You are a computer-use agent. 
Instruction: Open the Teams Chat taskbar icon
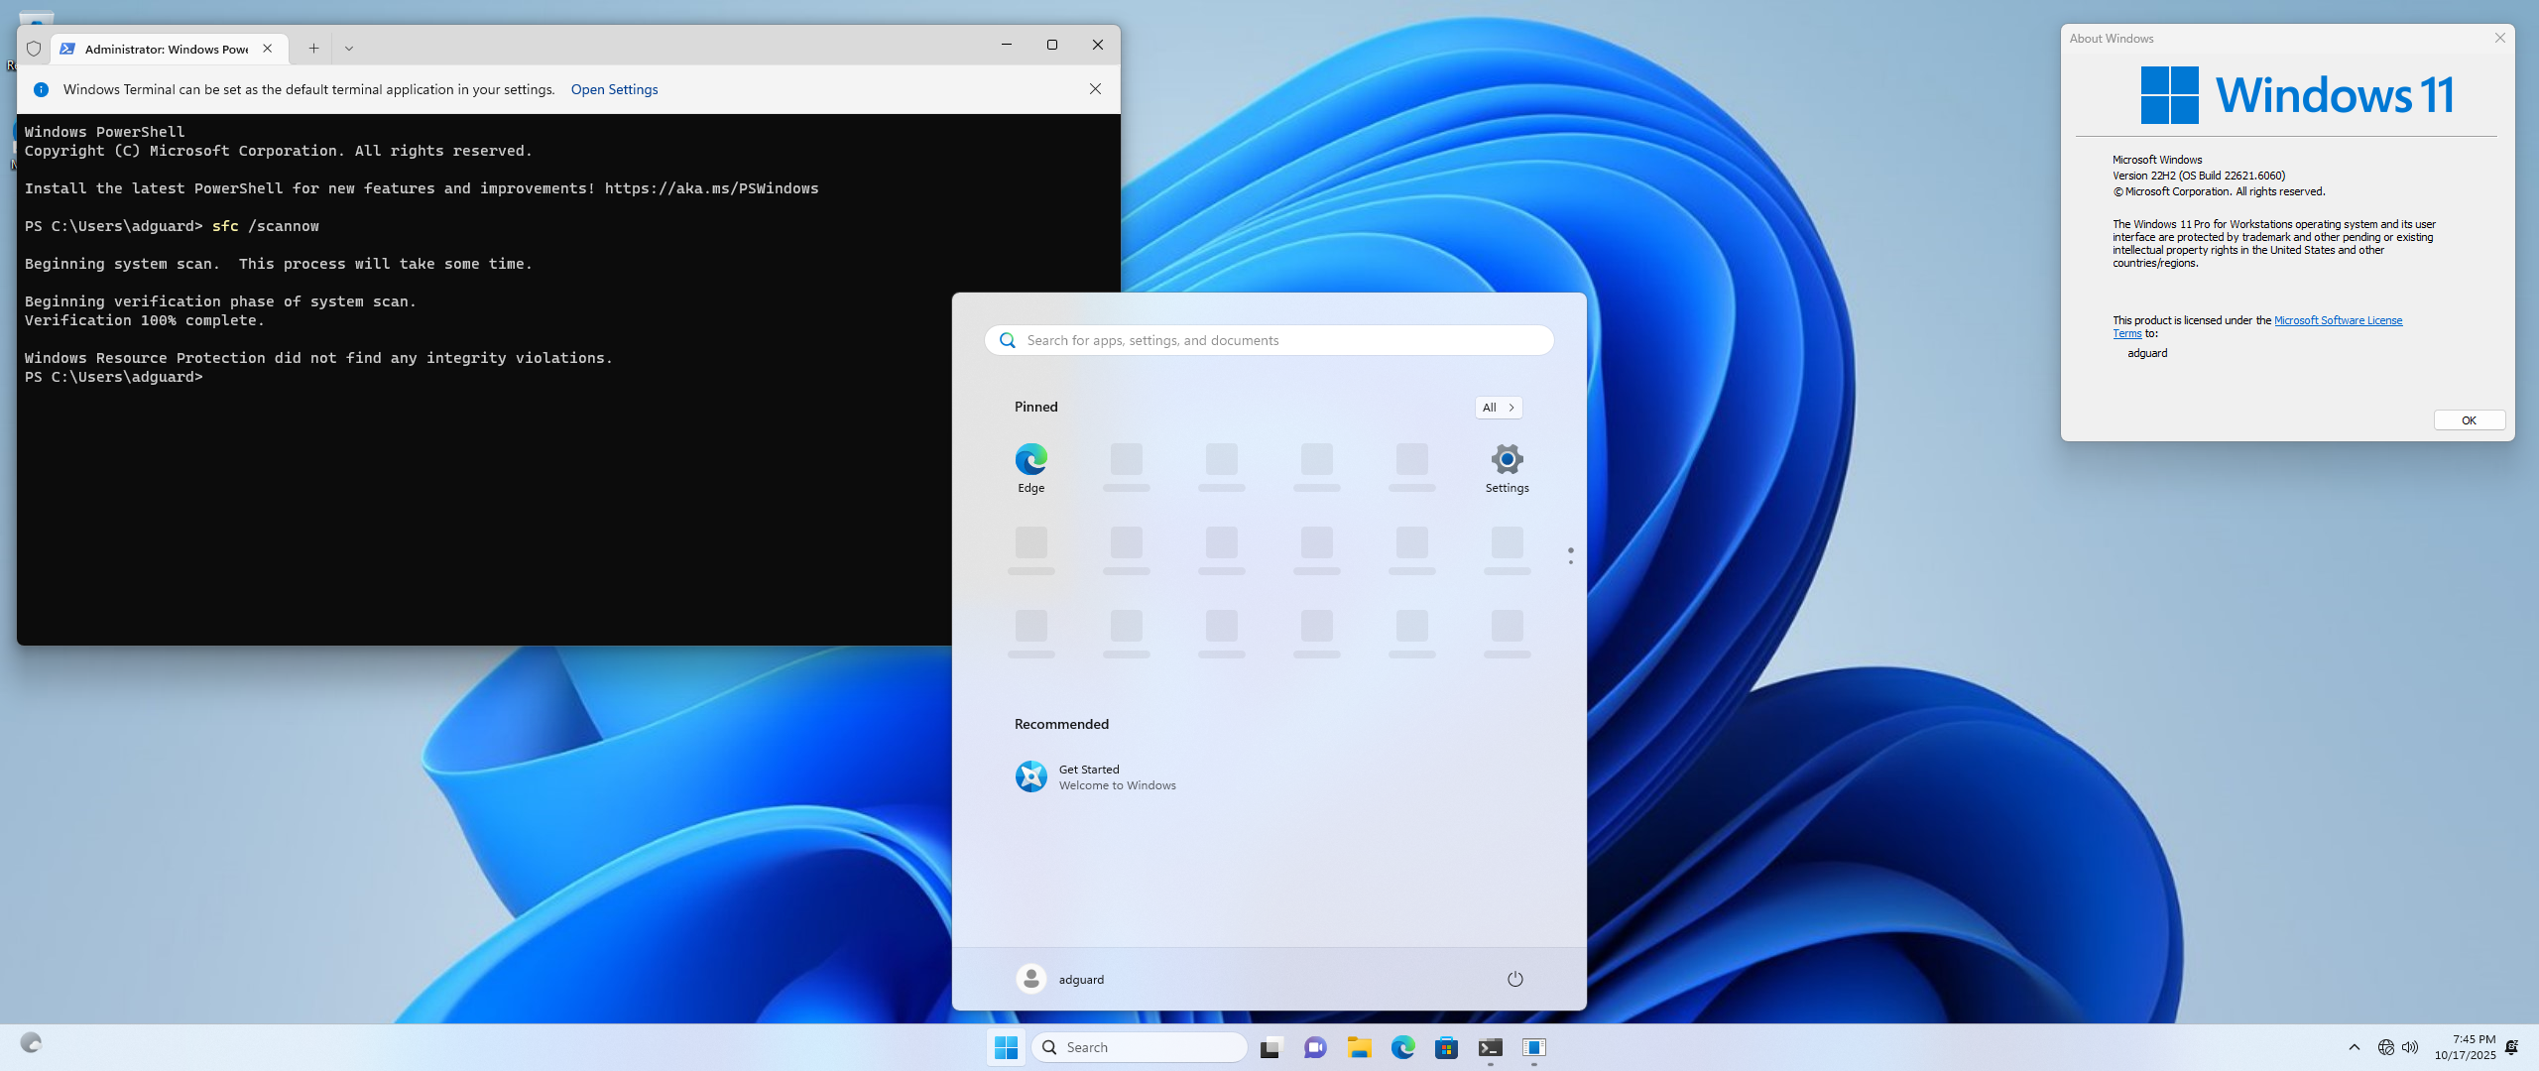(1315, 1047)
